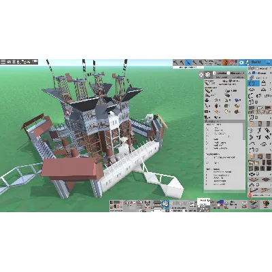Pick the dark brown texture swatch in the Build panel

269,156
